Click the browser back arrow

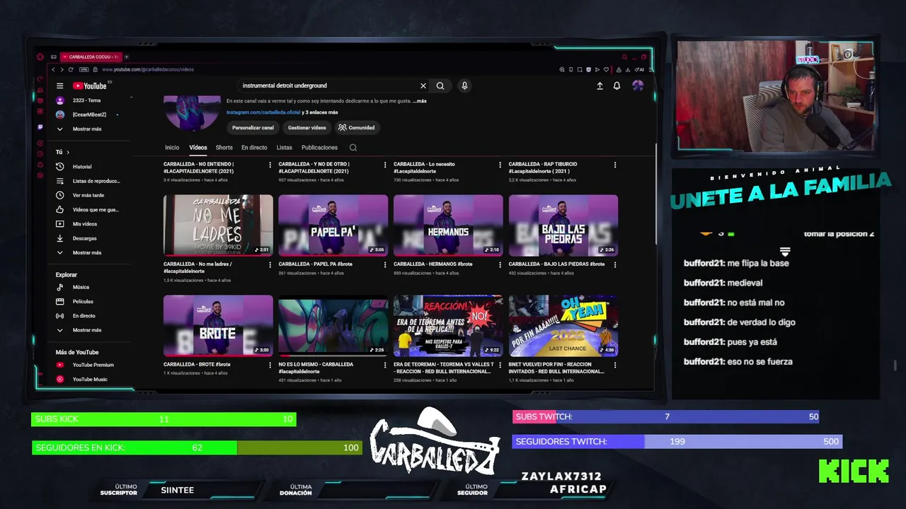[x=52, y=69]
